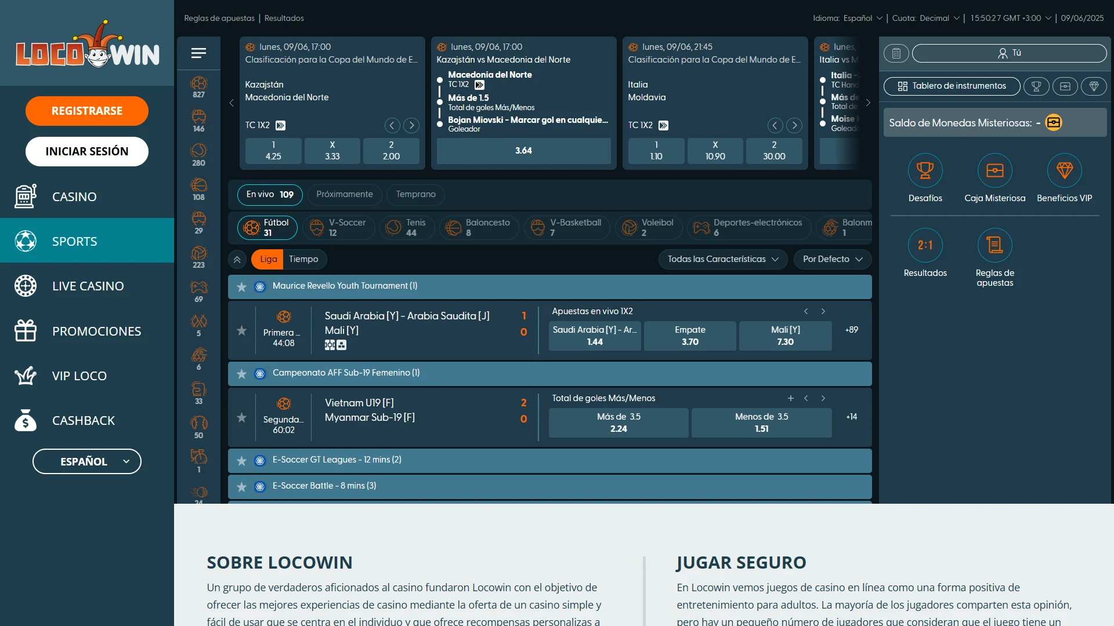1114x626 pixels.
Task: Select the En vivo 109 tab
Action: tap(270, 194)
